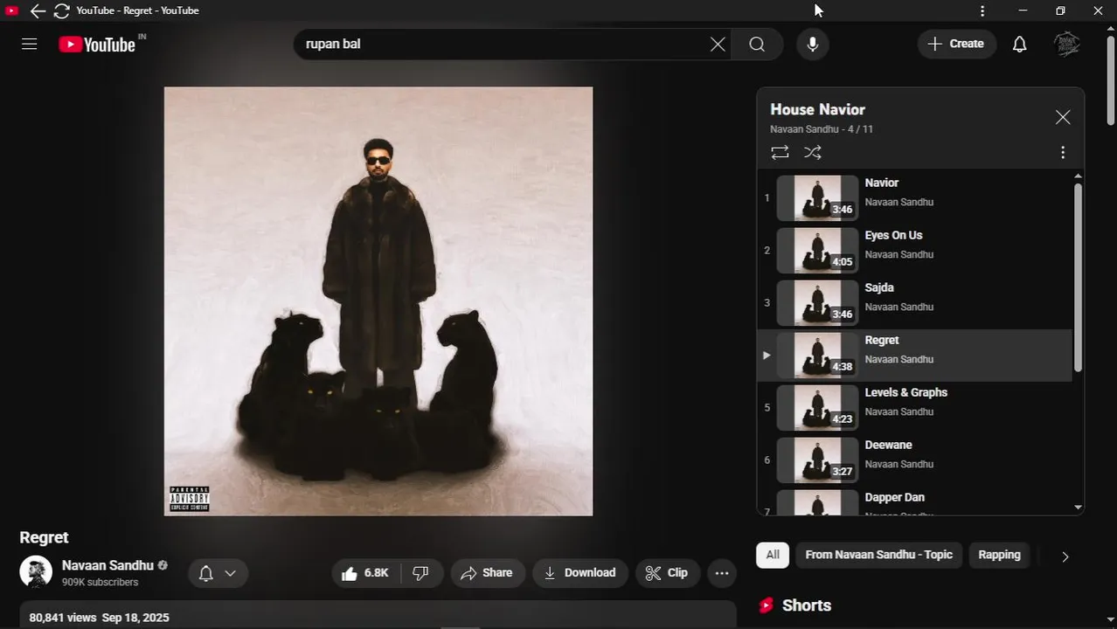Play Levels & Graphs track
The image size is (1117, 629).
(x=914, y=408)
